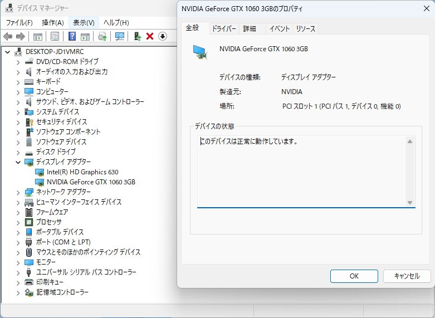The height and width of the screenshot is (318, 435).
Task: Click the ファームウェア icon
Action: pyautogui.click(x=29, y=212)
